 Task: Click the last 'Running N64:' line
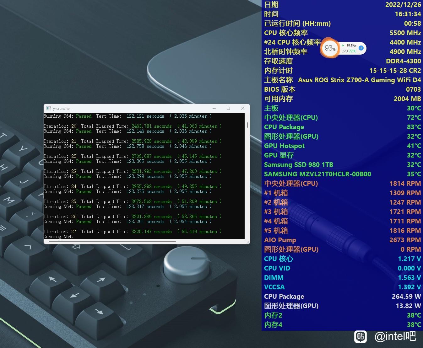(58, 237)
